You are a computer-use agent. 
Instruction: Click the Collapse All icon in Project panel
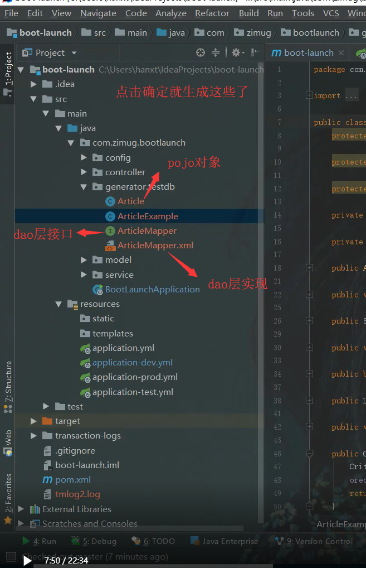[x=216, y=53]
